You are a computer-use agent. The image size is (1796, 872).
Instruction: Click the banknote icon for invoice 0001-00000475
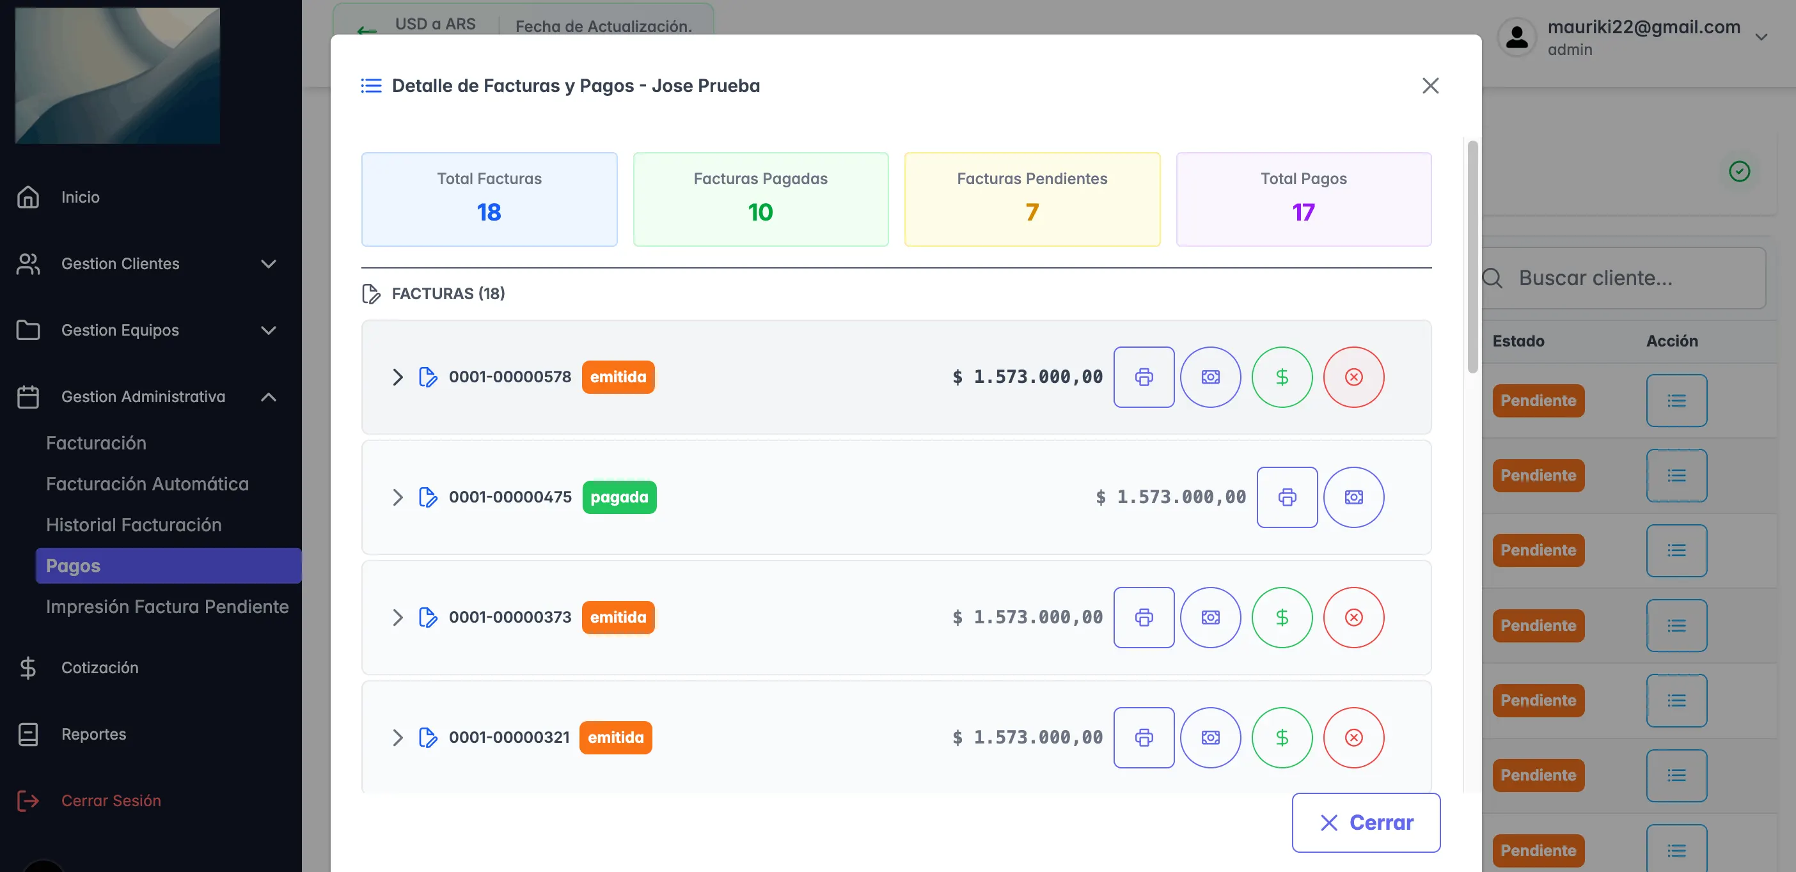click(1353, 497)
